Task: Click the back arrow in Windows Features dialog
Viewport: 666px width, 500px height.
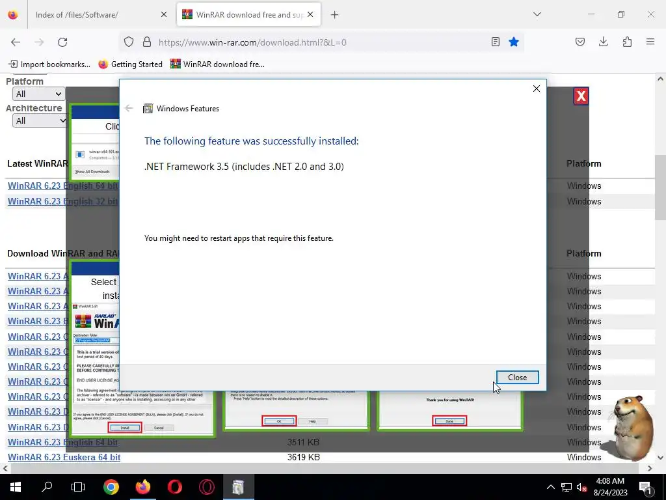Action: pyautogui.click(x=129, y=109)
